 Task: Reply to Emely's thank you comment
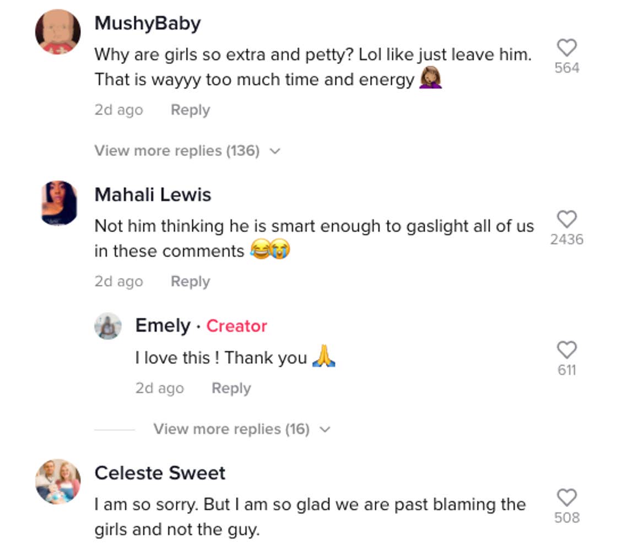[231, 388]
